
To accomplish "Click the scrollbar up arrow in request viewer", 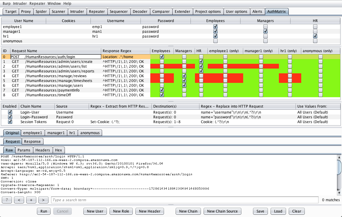I will [339, 157].
